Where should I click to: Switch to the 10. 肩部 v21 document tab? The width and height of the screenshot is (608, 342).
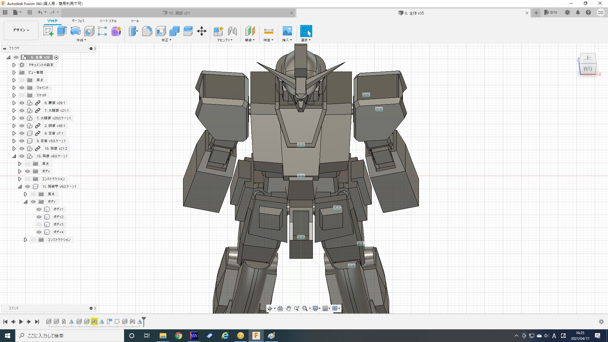pyautogui.click(x=179, y=13)
